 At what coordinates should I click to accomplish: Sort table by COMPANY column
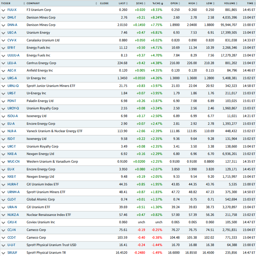62,3
